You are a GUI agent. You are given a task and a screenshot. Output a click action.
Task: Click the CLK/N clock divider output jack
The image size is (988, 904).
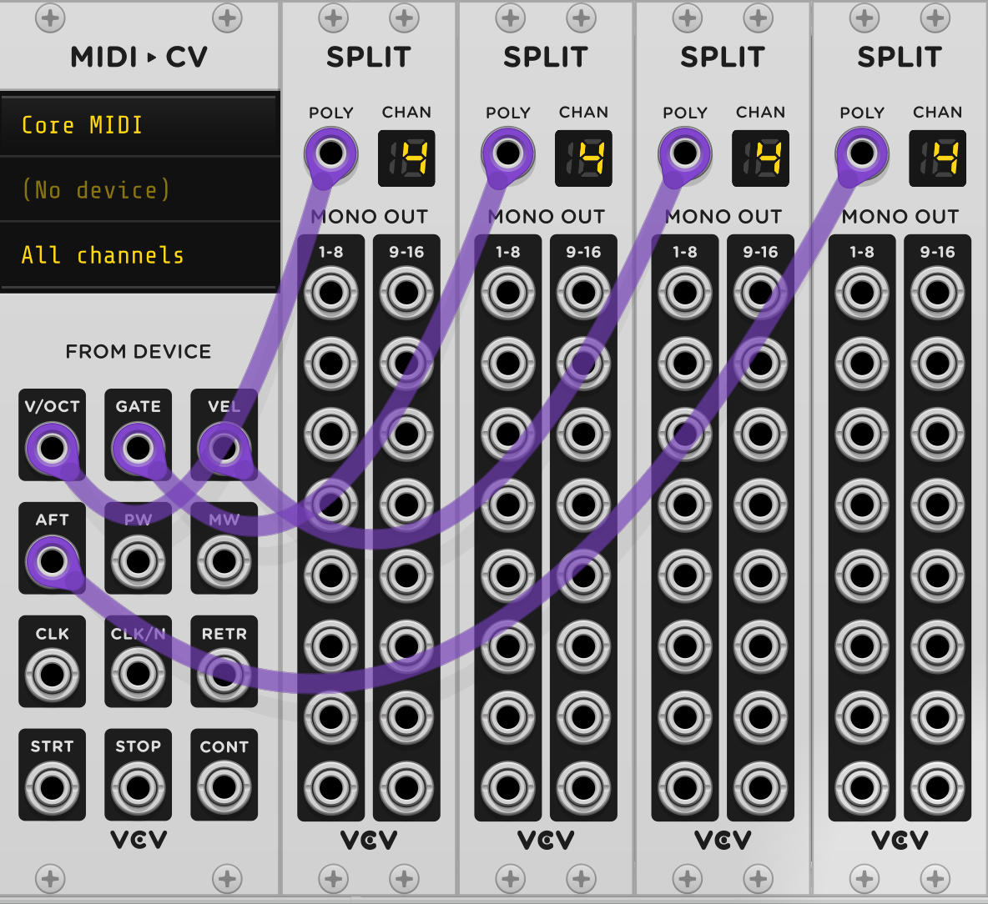pyautogui.click(x=138, y=673)
